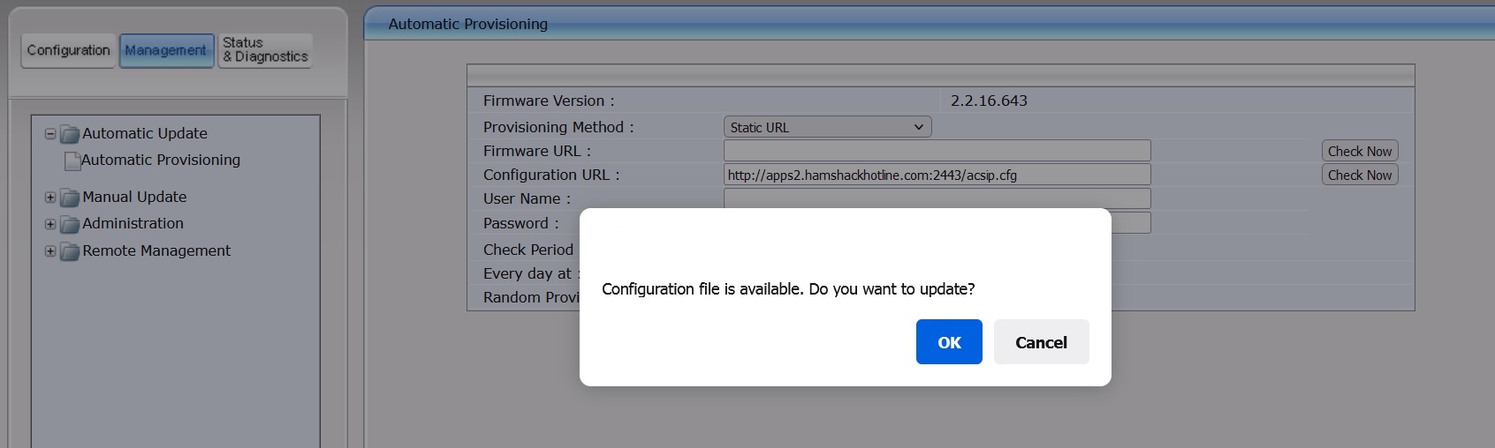Expand the Administration tree node
The width and height of the screenshot is (1495, 448).
click(x=50, y=224)
